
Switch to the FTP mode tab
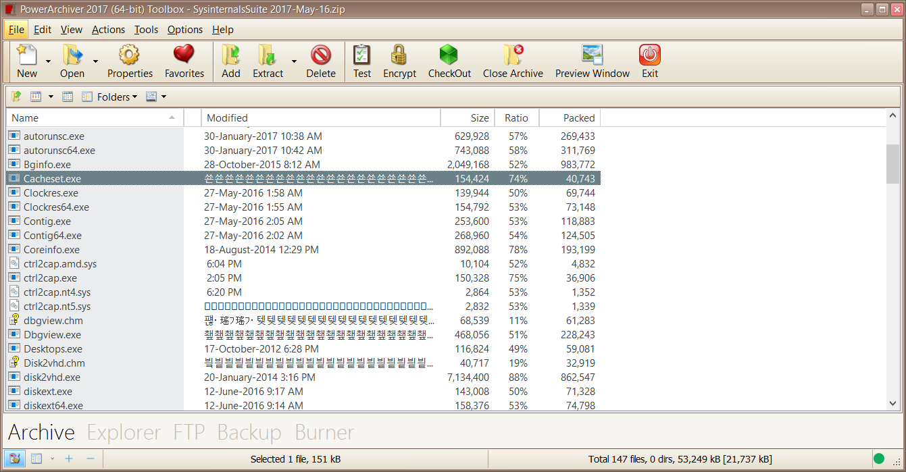coord(189,432)
